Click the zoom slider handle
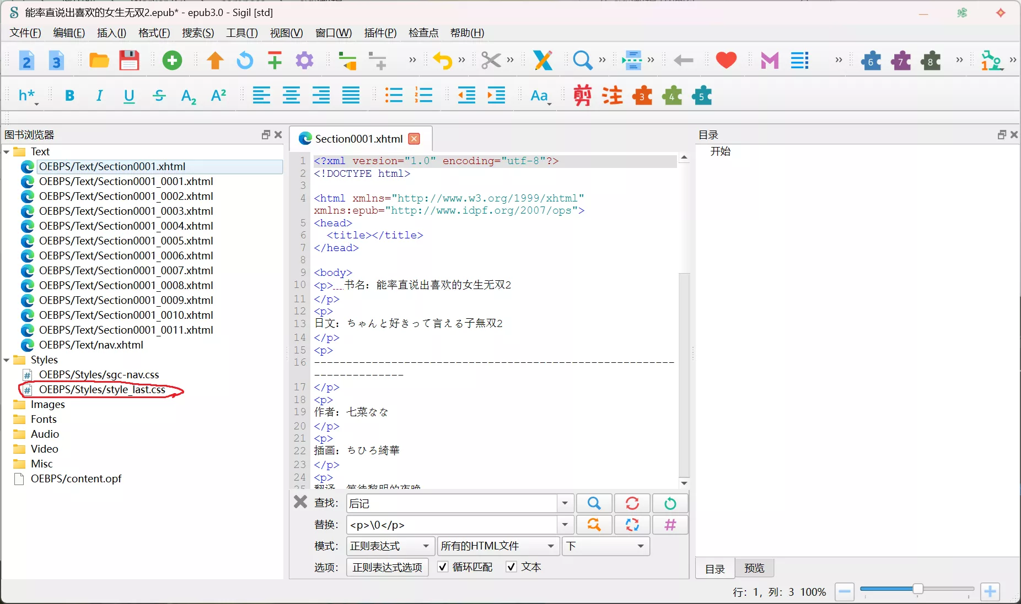 (918, 589)
